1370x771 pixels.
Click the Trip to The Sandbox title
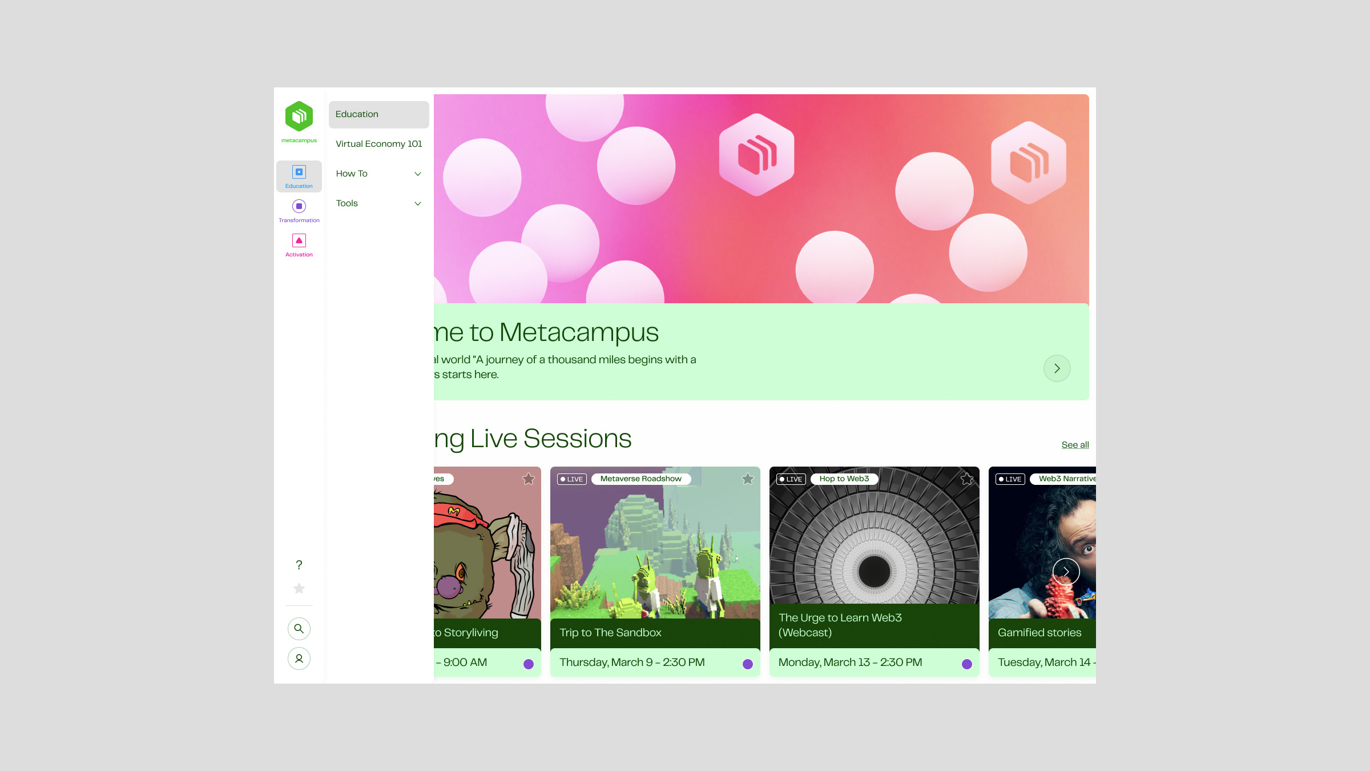[x=611, y=633]
